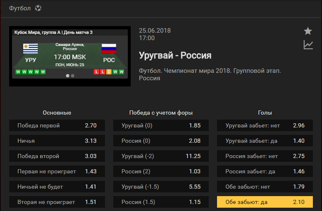Image resolution: width=322 pixels, height=211 pixels.
Task: Click the Uruguay flag in match widget
Action: 30,48
